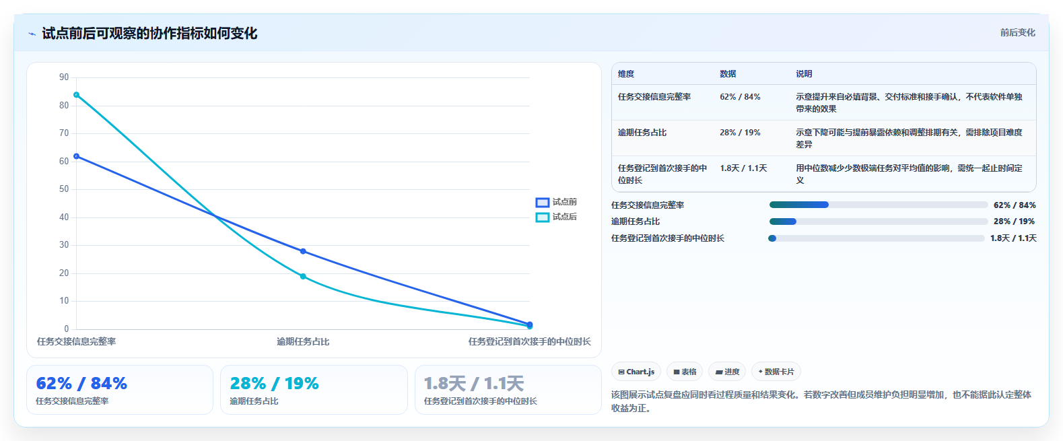Toggle the 试点前 legend swatch
Screen dimensions: 1063x441
coord(543,203)
